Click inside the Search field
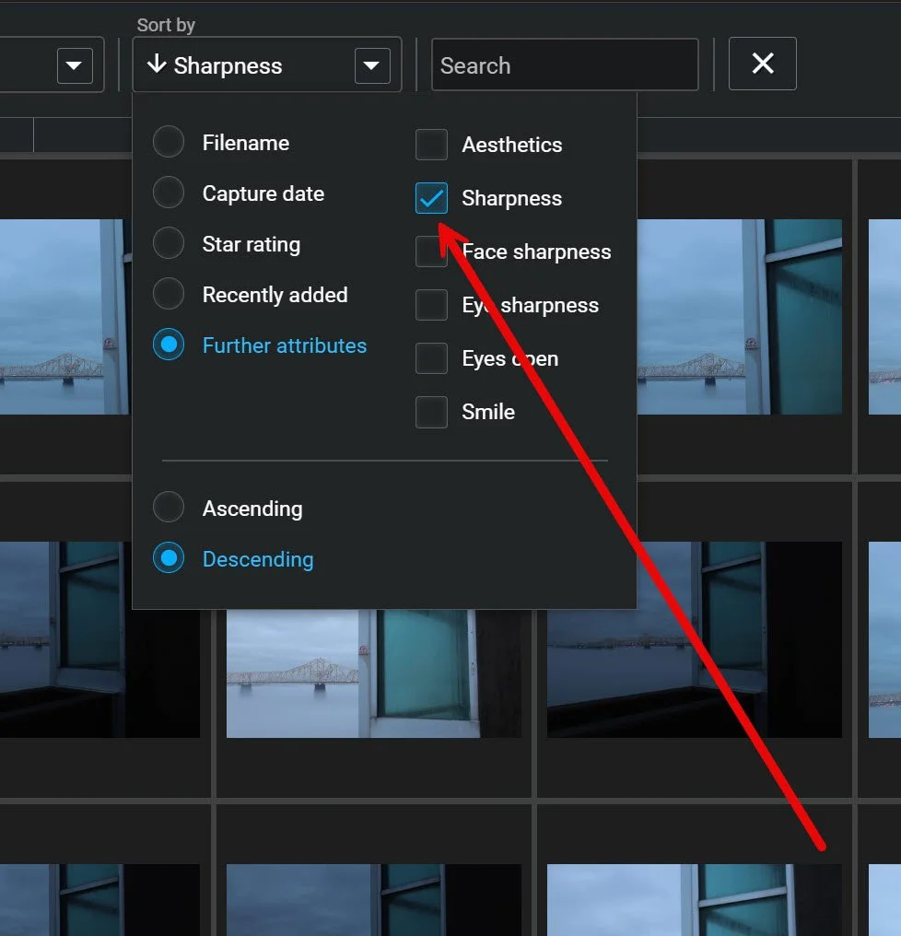This screenshot has width=901, height=936. click(565, 64)
